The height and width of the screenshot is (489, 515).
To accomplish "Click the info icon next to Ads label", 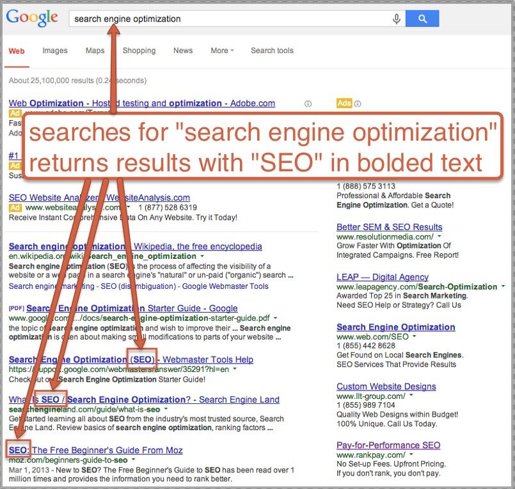I will tap(358, 104).
